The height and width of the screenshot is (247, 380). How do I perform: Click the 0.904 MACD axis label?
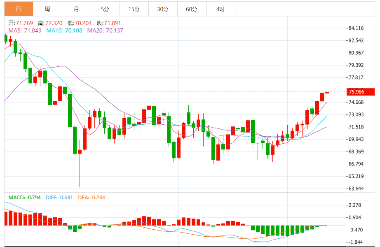355,217
